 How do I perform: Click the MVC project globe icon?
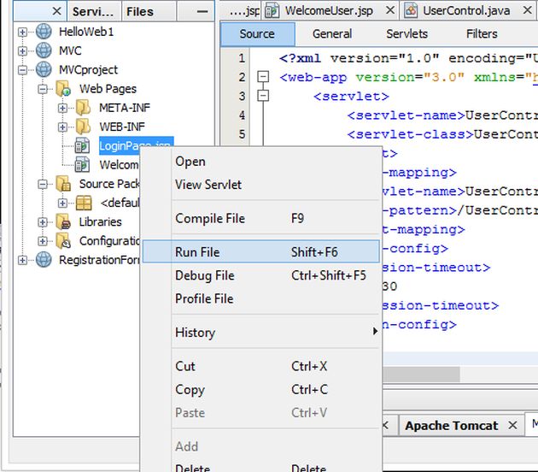pyautogui.click(x=44, y=50)
